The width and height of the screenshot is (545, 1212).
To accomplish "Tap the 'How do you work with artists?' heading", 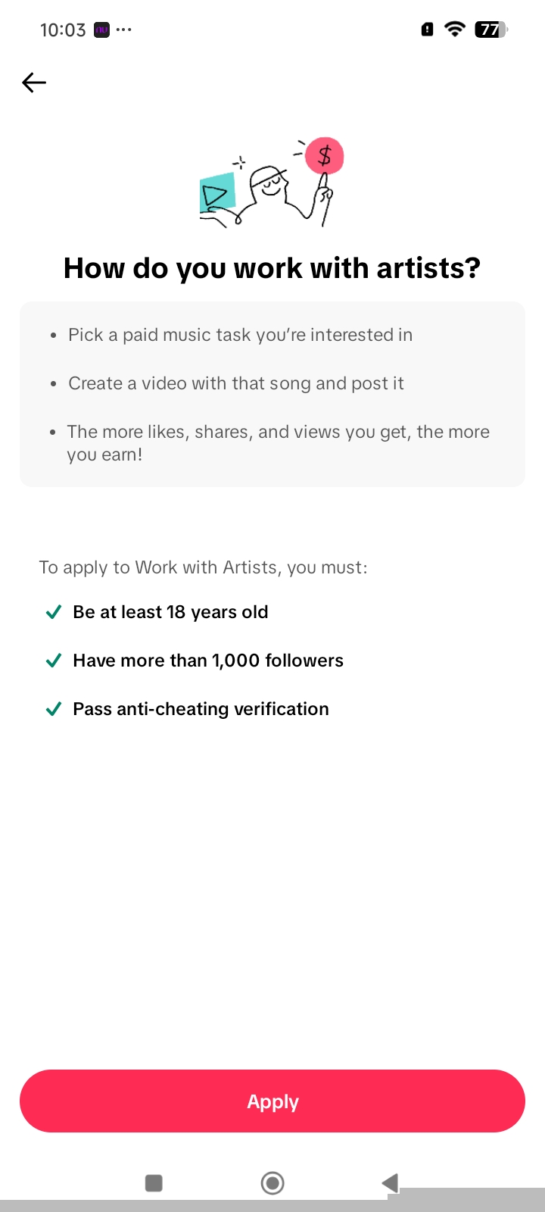I will tap(272, 268).
